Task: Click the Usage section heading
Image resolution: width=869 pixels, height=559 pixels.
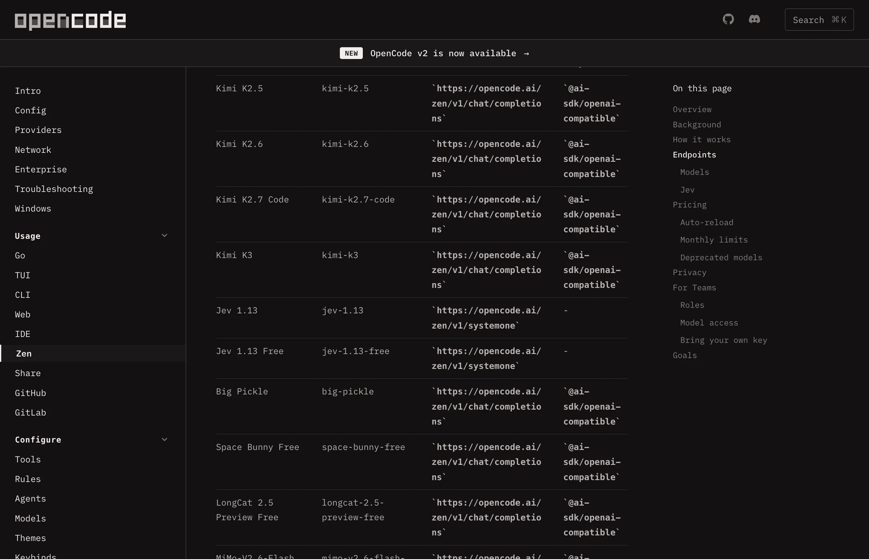Action: (28, 236)
